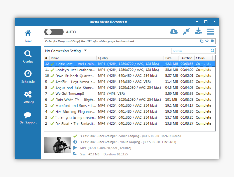
Task: Click the 101 MB size cell
Action: coord(171,100)
